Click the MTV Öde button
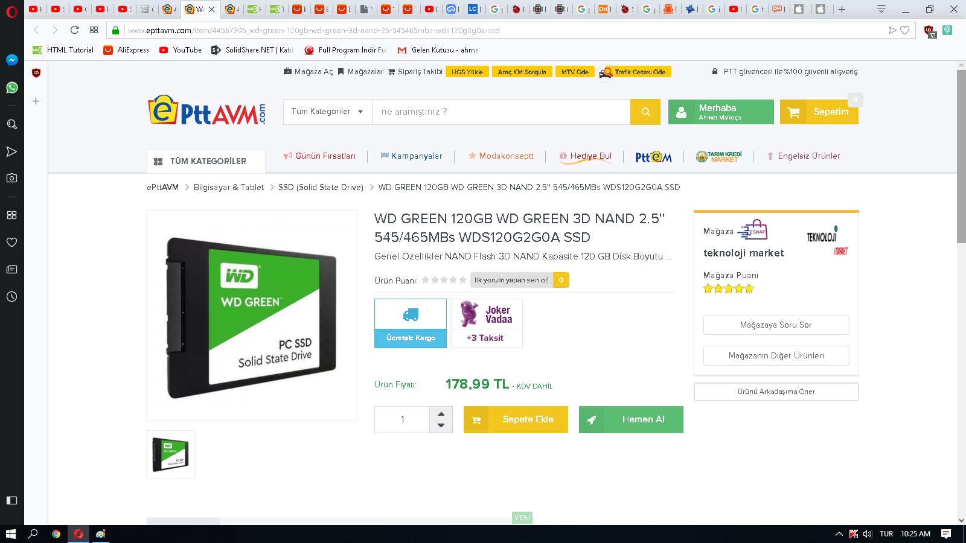 (x=575, y=72)
